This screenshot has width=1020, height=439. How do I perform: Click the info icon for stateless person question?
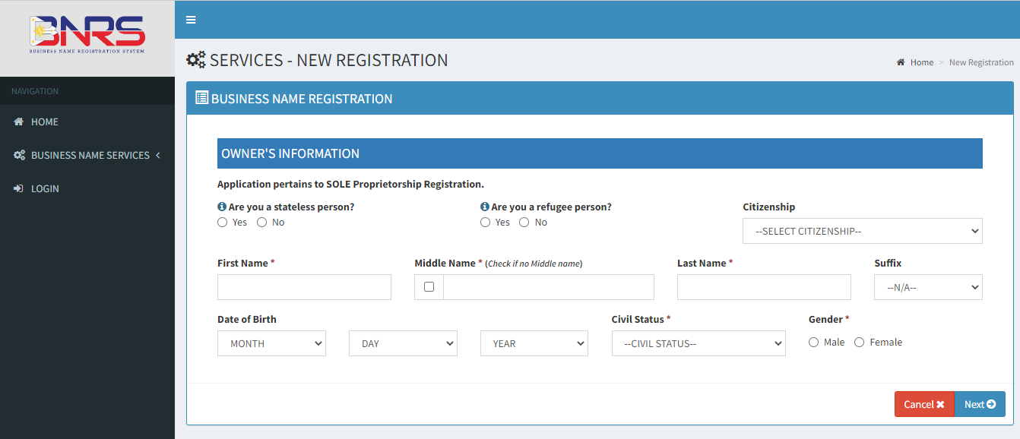[x=221, y=206]
